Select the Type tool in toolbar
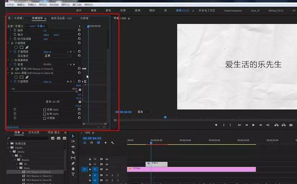Image resolution: width=297 pixels, height=184 pixels. tap(73, 174)
